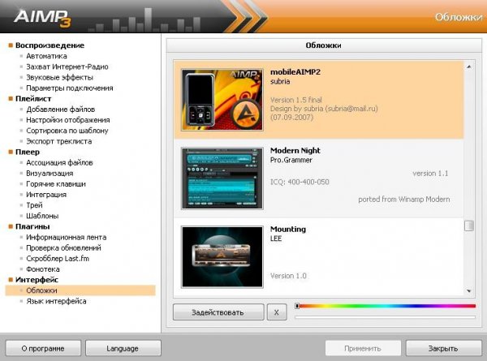
Task: Open Добавление файлов settings
Action: coord(61,110)
